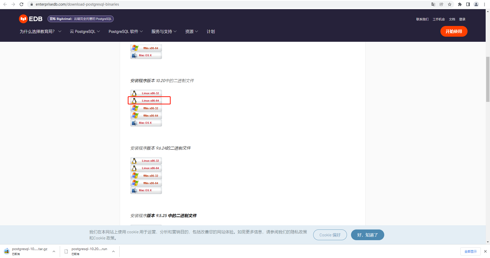Click the 开始使用 button

[x=454, y=31]
